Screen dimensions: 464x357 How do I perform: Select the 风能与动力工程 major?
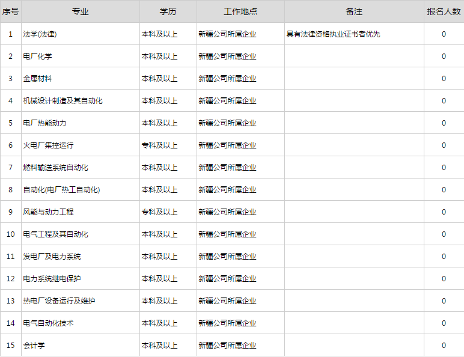coord(48,212)
